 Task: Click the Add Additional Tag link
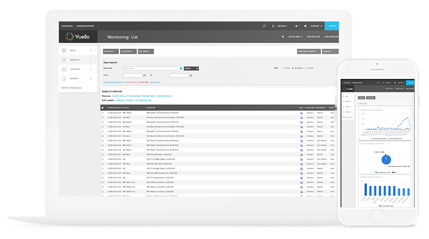click(x=143, y=100)
